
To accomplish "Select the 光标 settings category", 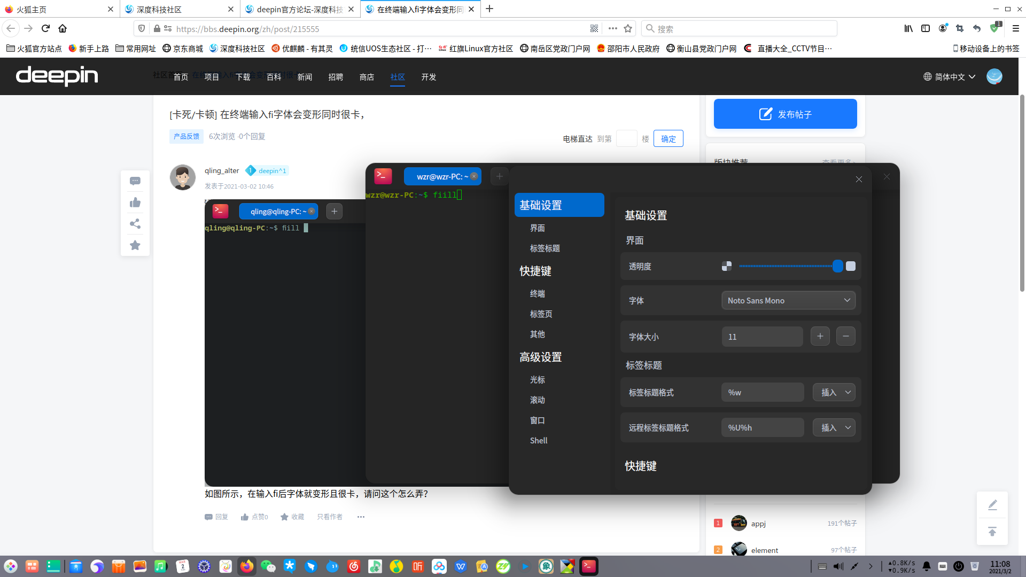I will point(537,380).
